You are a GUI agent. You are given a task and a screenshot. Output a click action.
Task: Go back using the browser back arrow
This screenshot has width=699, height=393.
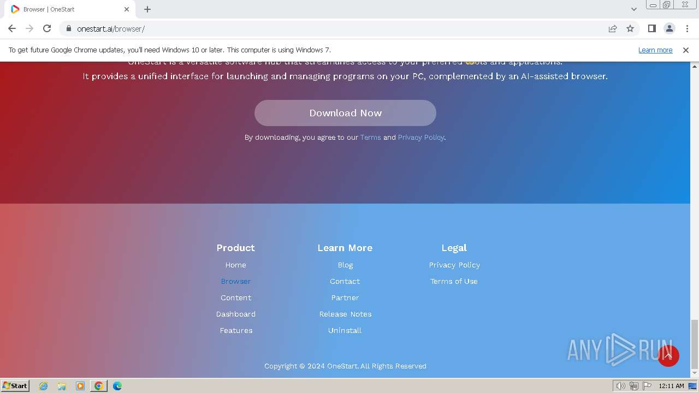click(x=12, y=28)
